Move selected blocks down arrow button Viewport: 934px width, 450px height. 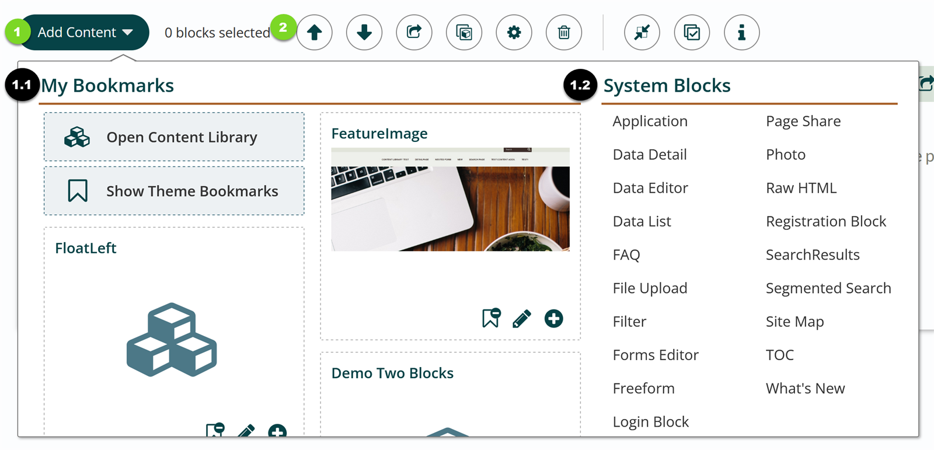point(364,32)
